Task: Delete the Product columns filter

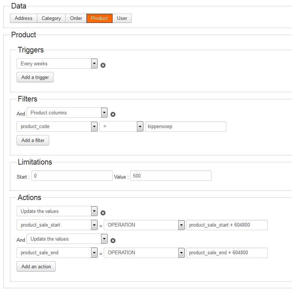Action: point(113,114)
